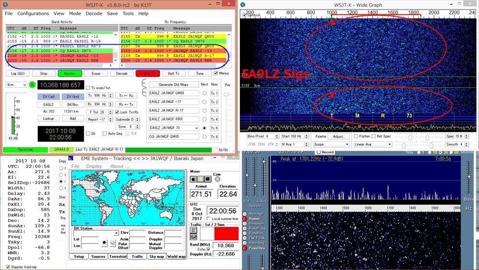The height and width of the screenshot is (270, 479).
Task: Check the Ref Spec option in Wide Graph
Action: point(373,136)
